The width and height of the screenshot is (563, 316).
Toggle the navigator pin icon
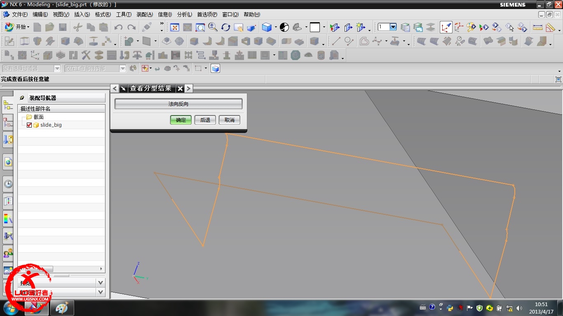coord(22,98)
